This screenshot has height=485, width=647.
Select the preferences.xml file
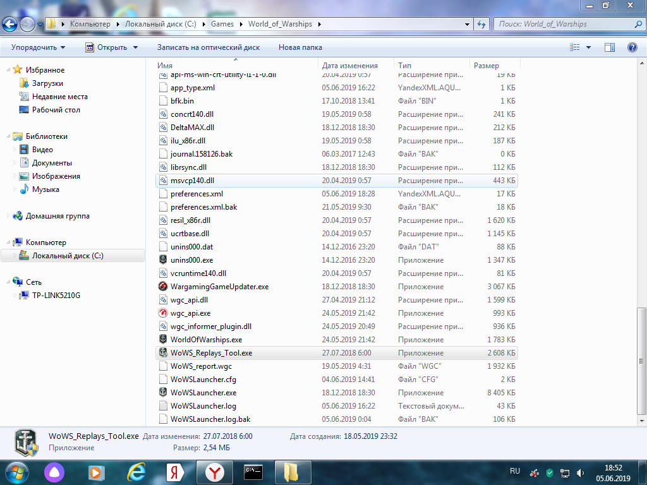tap(336, 194)
